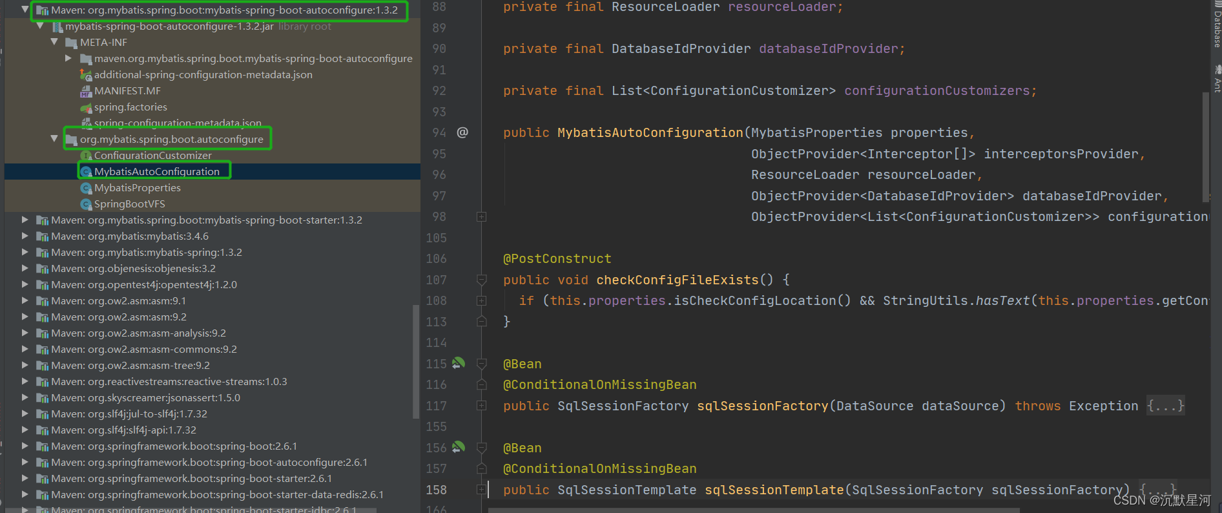Click the spring.factories file icon
Image resolution: width=1222 pixels, height=513 pixels.
pyautogui.click(x=86, y=107)
